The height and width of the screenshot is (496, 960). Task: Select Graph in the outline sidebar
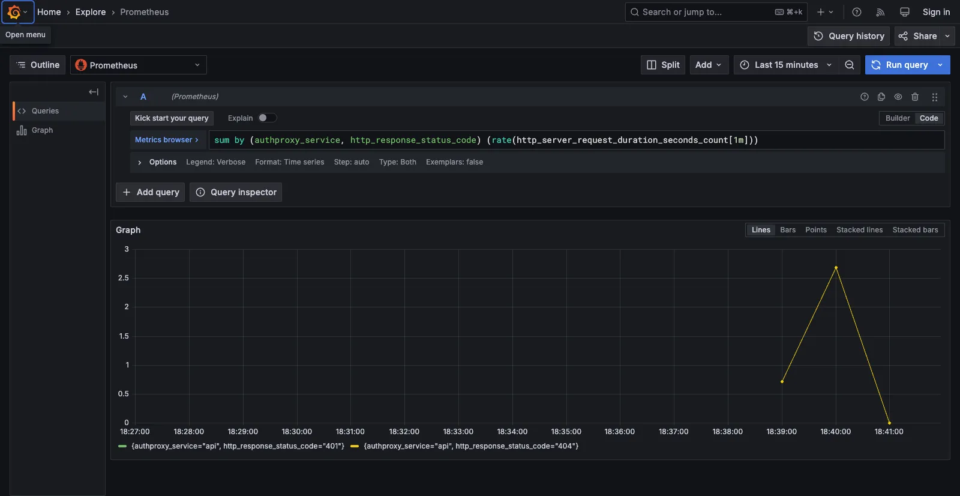pos(42,130)
